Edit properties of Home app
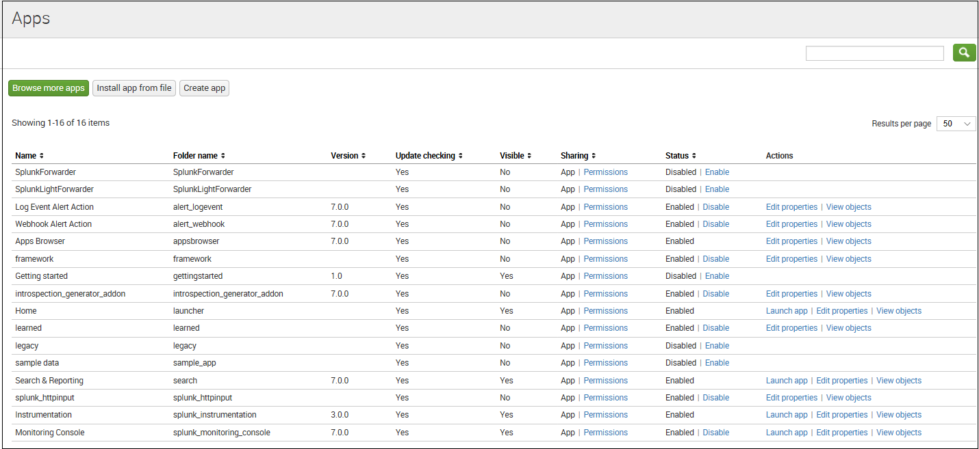Image resolution: width=979 pixels, height=449 pixels. point(842,311)
